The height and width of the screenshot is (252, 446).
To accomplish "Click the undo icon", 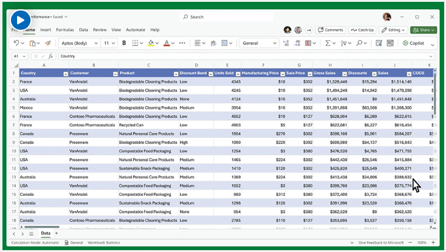I will point(16,43).
